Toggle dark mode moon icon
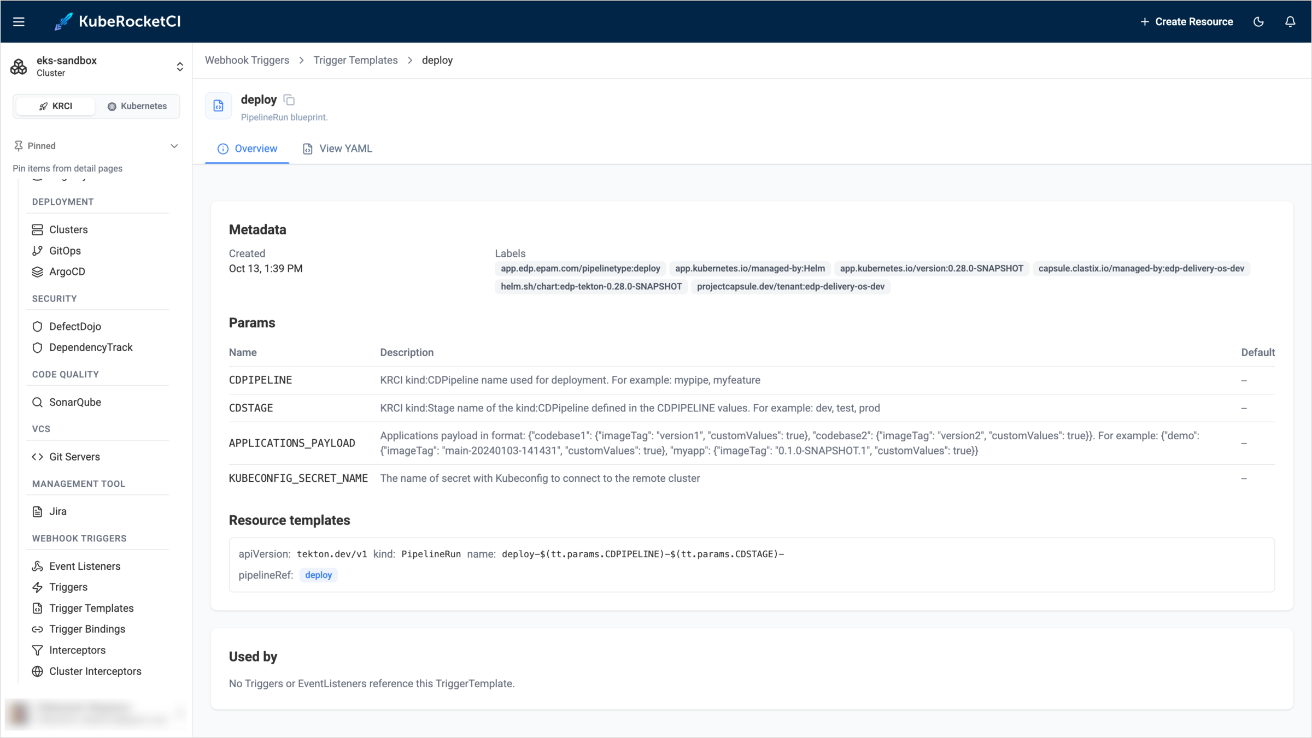This screenshot has width=1312, height=738. click(1258, 22)
